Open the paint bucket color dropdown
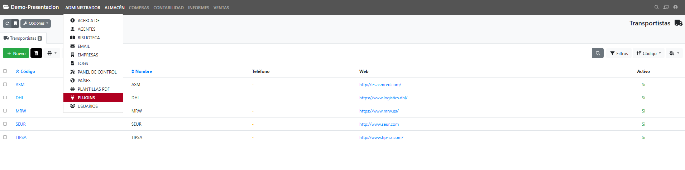Viewport: 685px width, 170px height. (x=674, y=53)
